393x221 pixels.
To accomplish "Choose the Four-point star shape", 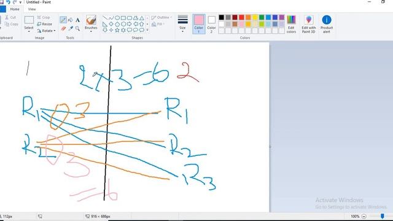I will 111,30.
